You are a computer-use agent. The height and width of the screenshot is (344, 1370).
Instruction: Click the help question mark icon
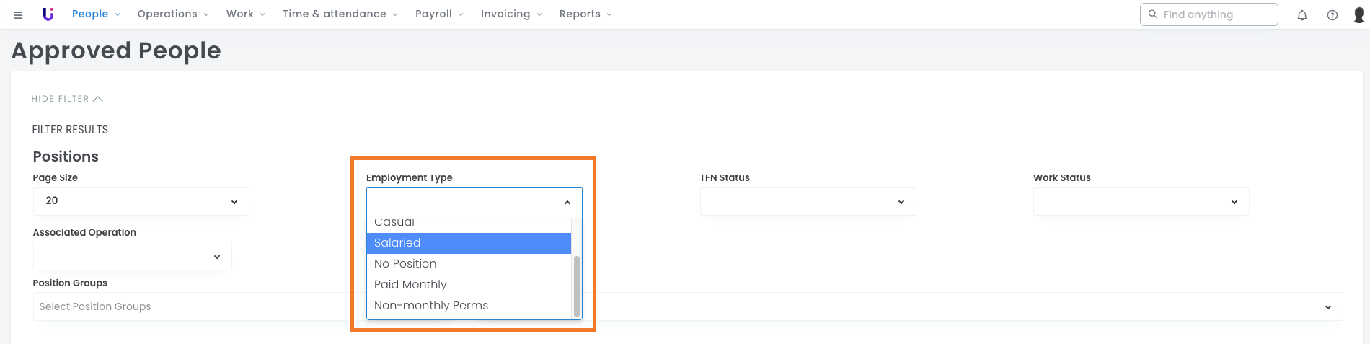pyautogui.click(x=1332, y=15)
